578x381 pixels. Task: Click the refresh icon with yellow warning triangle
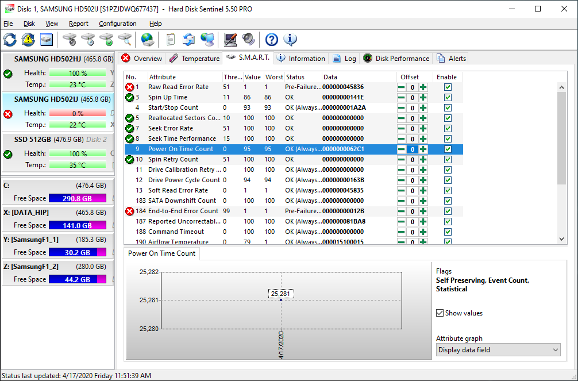[x=28, y=40]
